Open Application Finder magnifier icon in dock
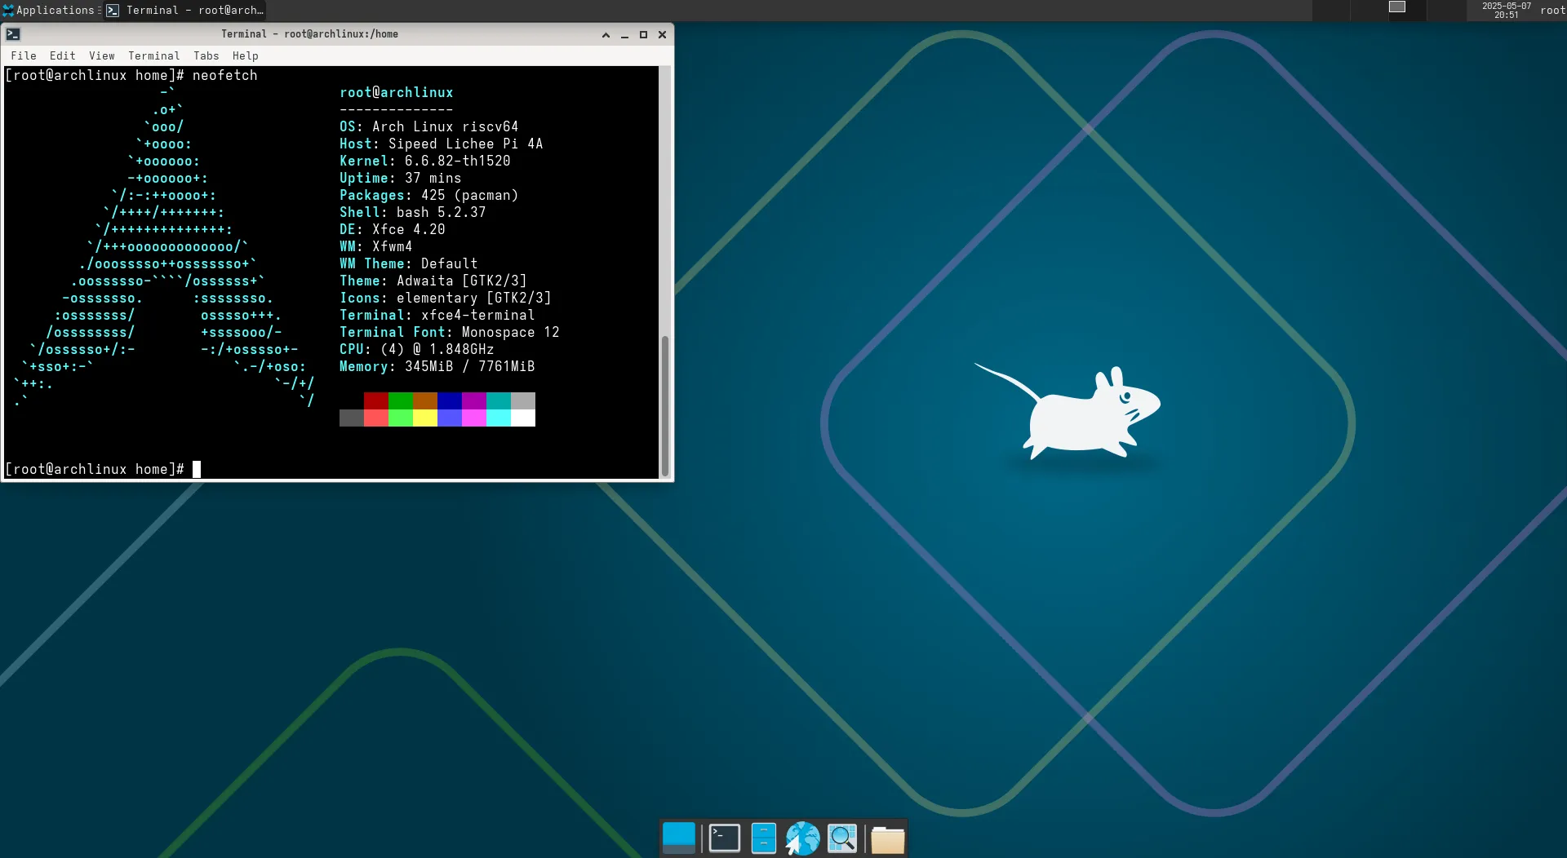Viewport: 1567px width, 858px height. point(842,838)
